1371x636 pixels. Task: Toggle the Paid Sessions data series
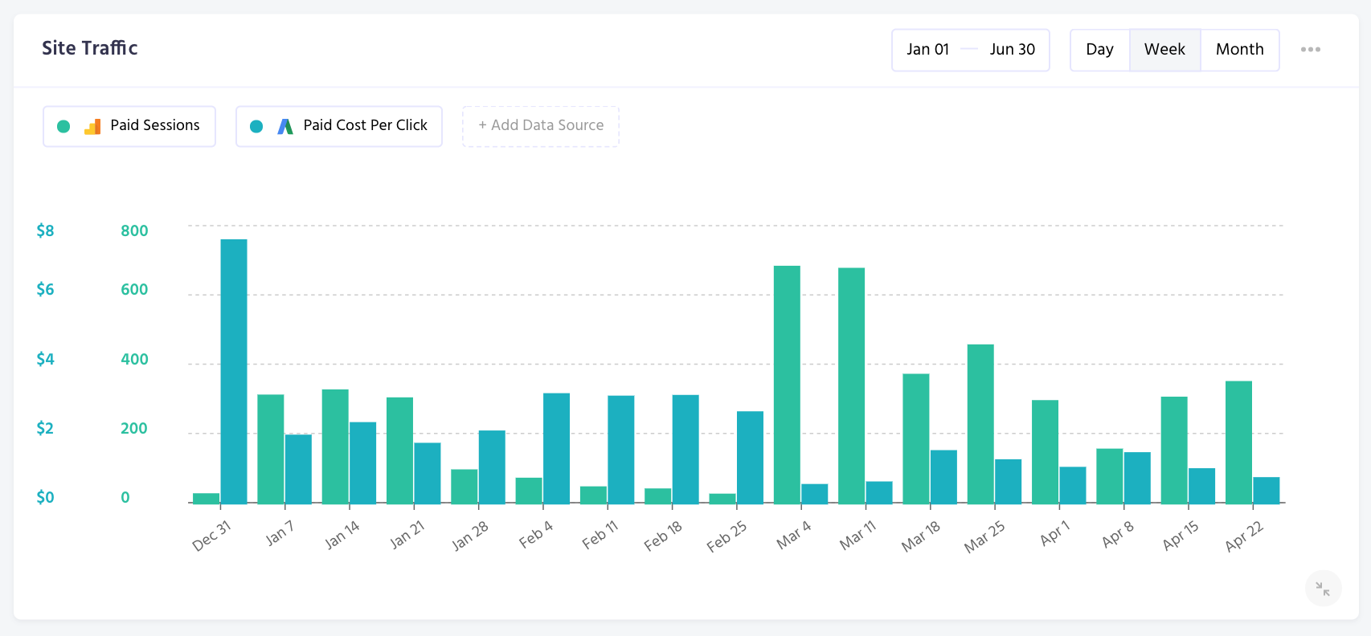tap(154, 126)
